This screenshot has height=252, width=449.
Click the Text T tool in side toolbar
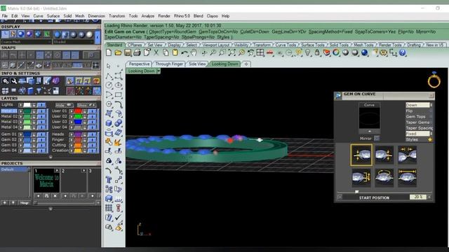click(x=109, y=180)
